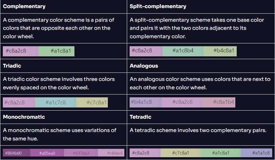Select the #c8a2c8 swatch under Complementary
The height and width of the screenshot is (160, 275).
pyautogui.click(x=20, y=51)
